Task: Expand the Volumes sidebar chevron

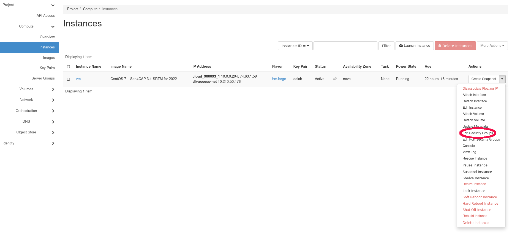Action: coord(53,89)
